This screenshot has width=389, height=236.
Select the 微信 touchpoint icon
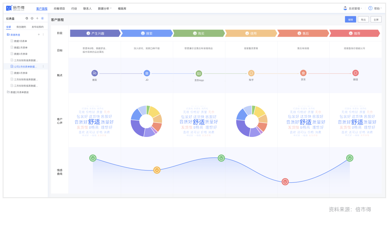pyautogui.click(x=356, y=73)
